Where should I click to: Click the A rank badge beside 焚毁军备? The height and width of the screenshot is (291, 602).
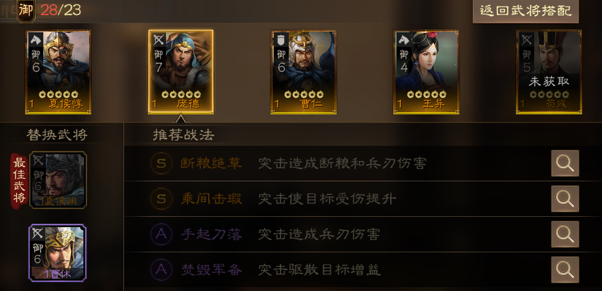(x=161, y=270)
